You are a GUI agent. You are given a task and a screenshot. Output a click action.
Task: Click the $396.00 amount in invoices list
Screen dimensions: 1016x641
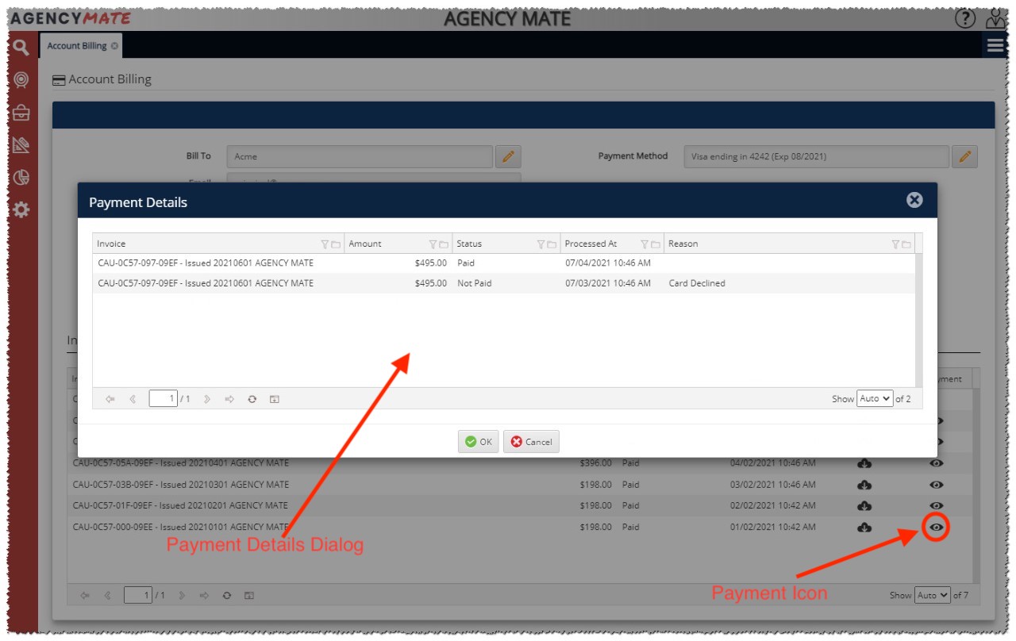(596, 463)
